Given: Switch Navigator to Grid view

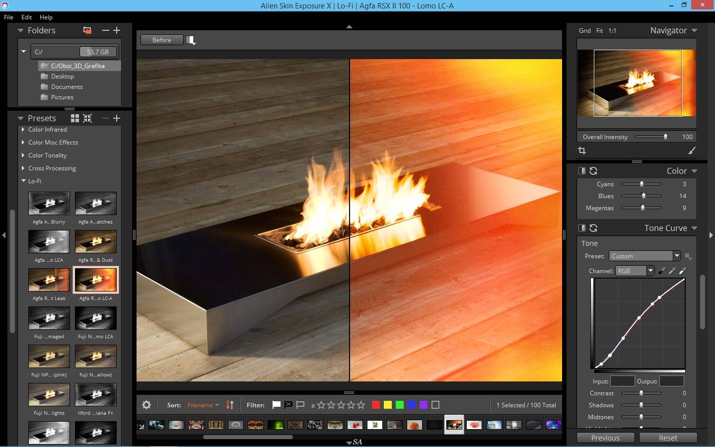Looking at the screenshot, I should tap(585, 31).
